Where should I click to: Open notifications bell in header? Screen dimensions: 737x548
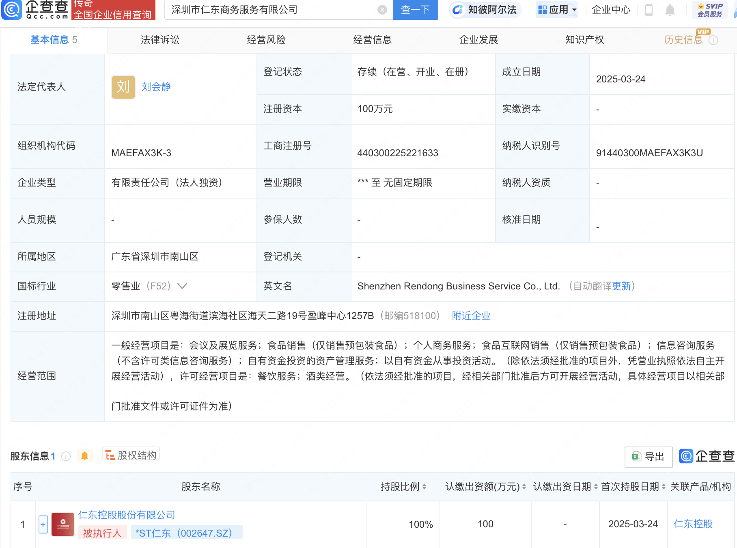(670, 10)
